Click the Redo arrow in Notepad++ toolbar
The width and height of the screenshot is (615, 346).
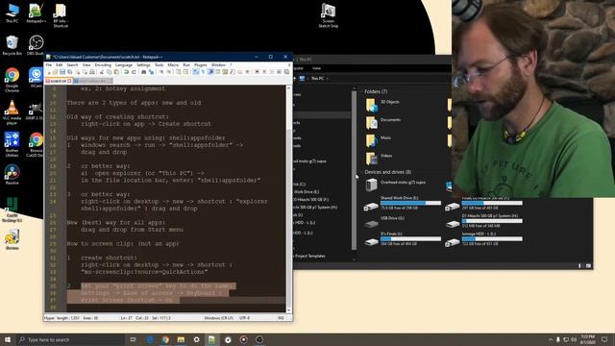coord(134,72)
